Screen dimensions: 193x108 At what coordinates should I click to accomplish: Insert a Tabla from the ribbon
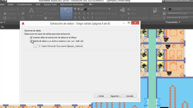pyautogui.click(x=49, y=18)
